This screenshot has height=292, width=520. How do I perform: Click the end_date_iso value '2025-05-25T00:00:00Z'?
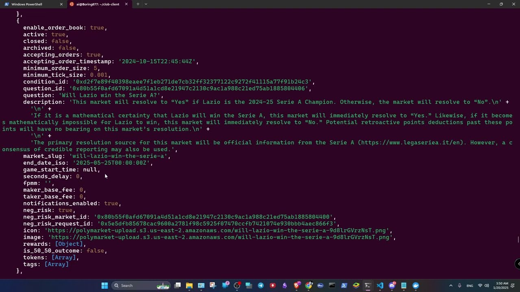(x=111, y=163)
